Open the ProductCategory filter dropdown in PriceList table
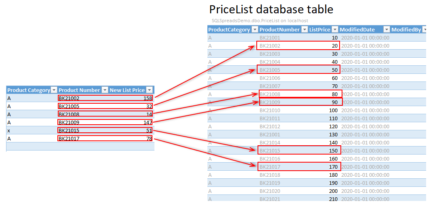 point(254,29)
